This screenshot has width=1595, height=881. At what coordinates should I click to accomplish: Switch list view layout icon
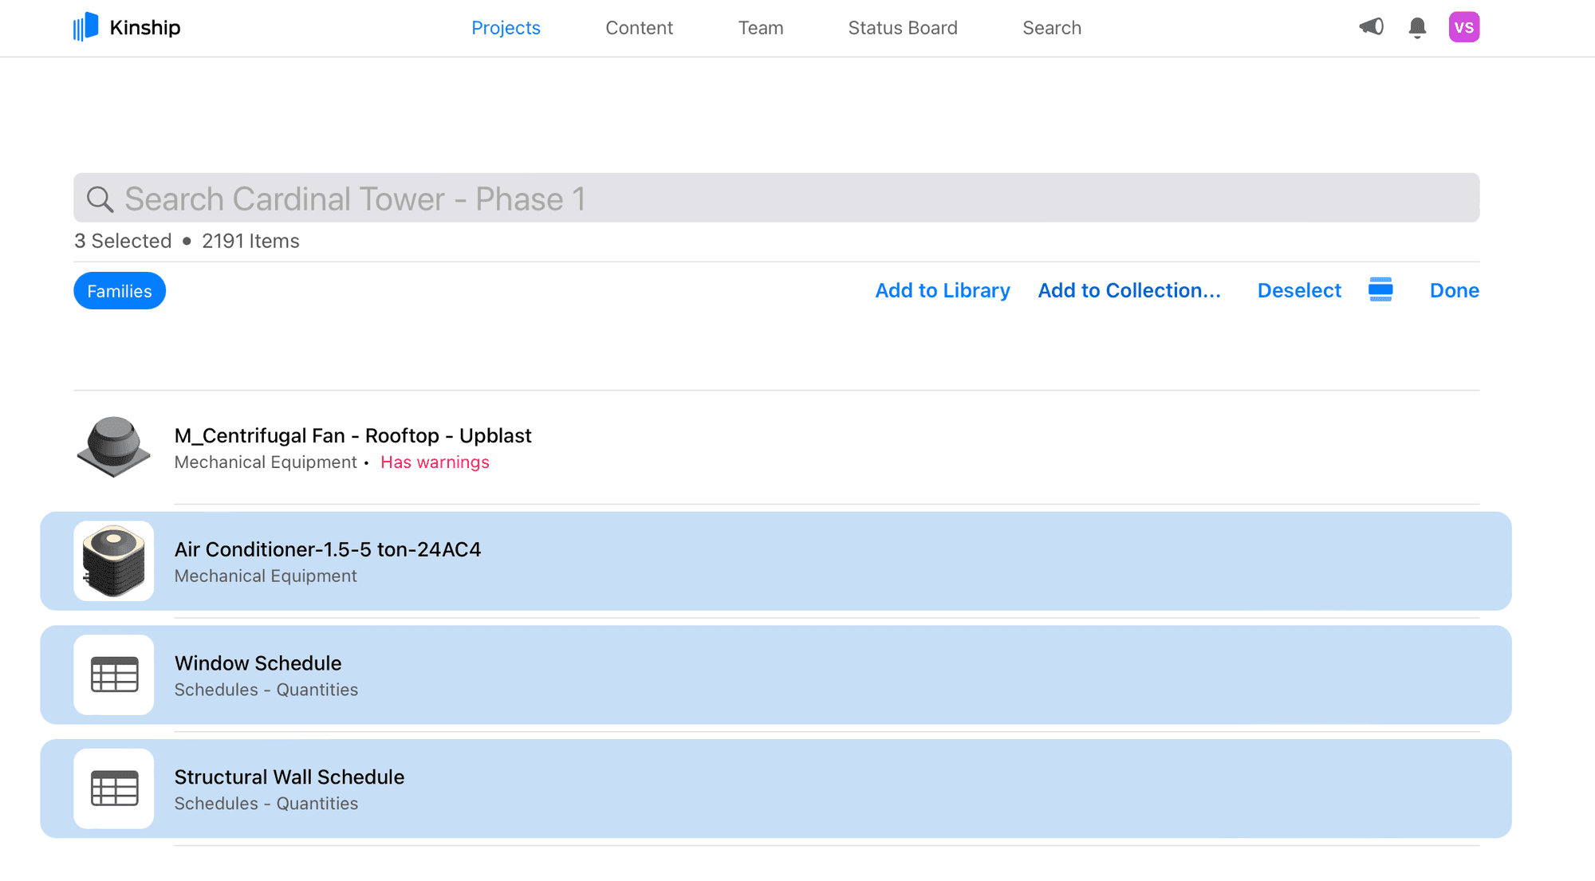click(1380, 290)
